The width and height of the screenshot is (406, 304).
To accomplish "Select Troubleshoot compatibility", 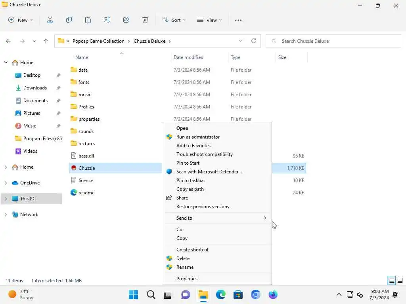I will point(217,154).
